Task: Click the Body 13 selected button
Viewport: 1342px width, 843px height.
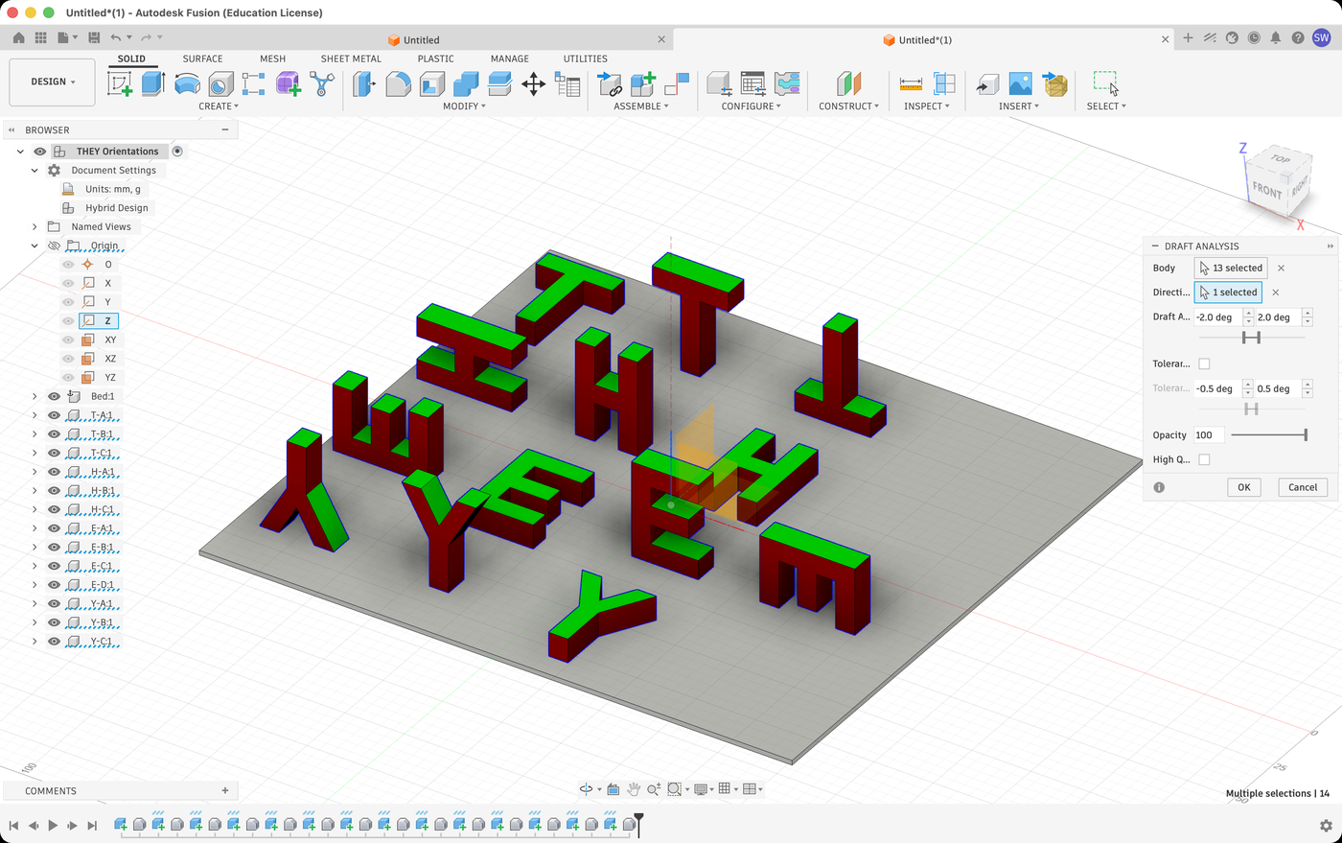Action: [x=1231, y=269]
